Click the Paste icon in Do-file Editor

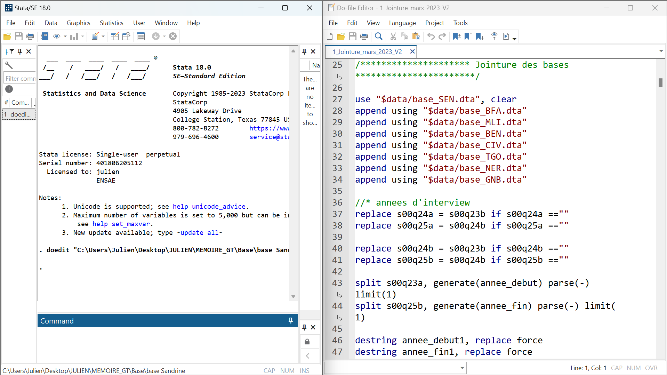click(416, 36)
